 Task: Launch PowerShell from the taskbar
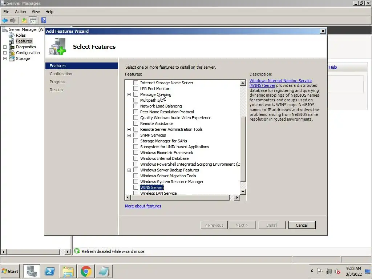50,271
